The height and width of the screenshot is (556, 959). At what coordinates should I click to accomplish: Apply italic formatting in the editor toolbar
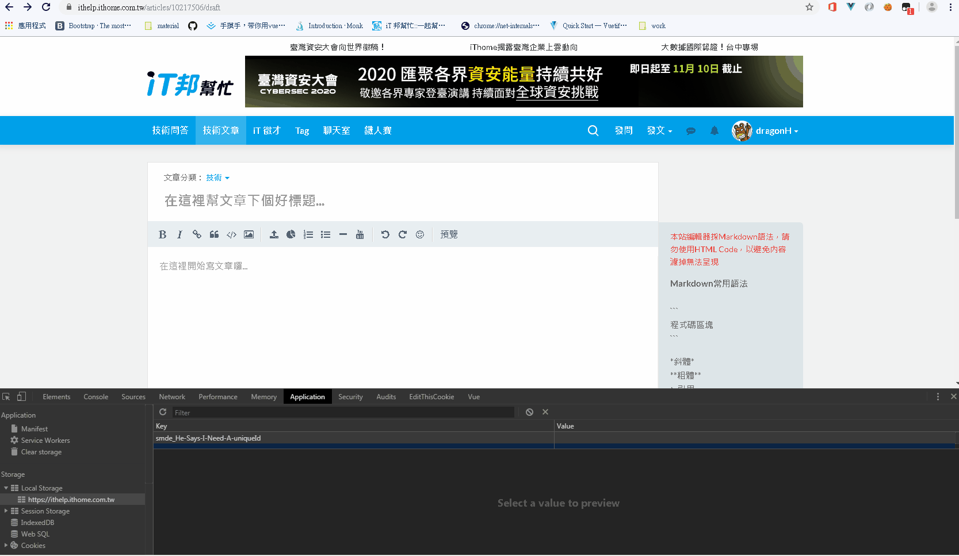click(179, 234)
